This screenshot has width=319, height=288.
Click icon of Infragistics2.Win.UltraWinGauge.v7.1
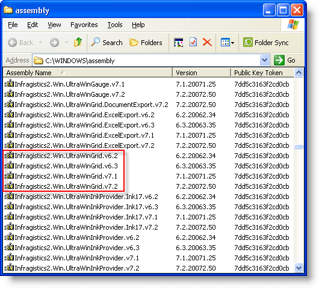[9, 84]
